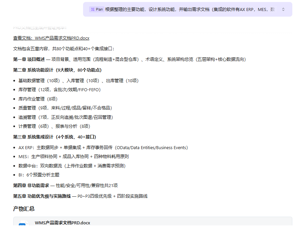Click the document file icon in the 产物汇总 card
Screen dimensions: 298x226
22,224
